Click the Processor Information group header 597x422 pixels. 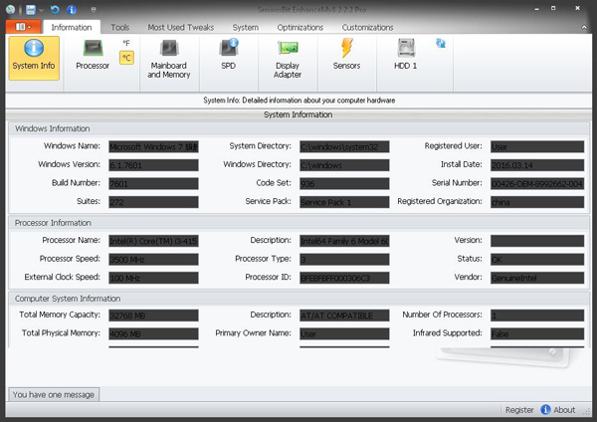tap(298, 223)
